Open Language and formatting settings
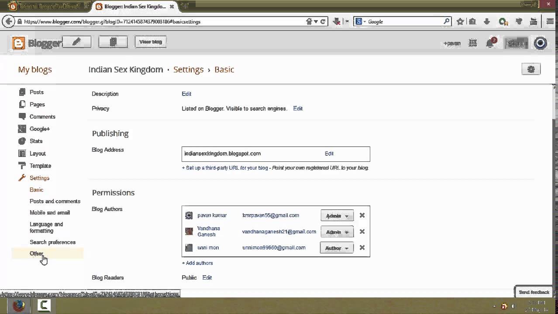Screen dimensions: 558x314 46,227
